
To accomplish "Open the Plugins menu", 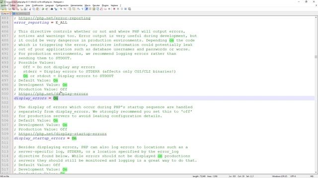I will coord(105,5).
